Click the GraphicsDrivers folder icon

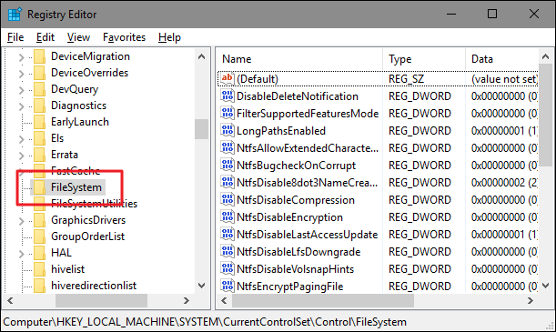40,220
